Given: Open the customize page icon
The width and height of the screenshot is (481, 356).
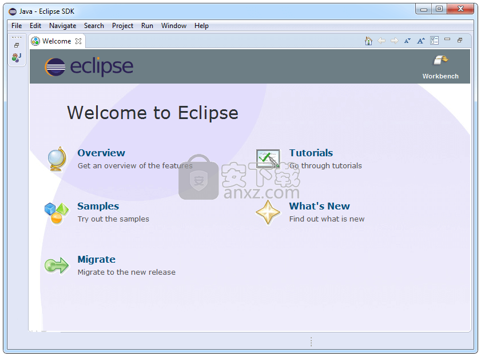Looking at the screenshot, I should pyautogui.click(x=434, y=41).
